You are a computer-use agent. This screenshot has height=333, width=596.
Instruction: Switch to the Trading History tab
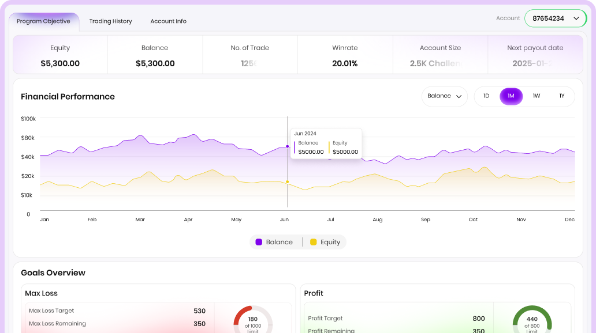[x=111, y=21]
